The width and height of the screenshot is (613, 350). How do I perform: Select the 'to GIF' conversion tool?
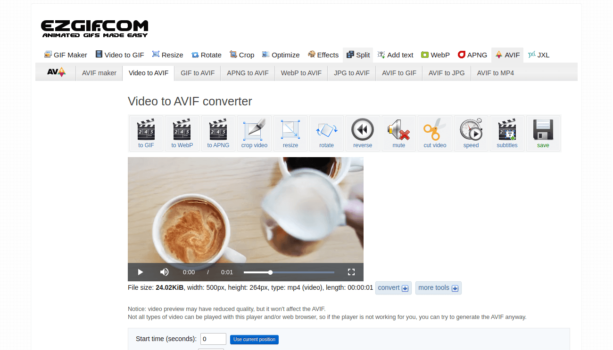tap(146, 133)
